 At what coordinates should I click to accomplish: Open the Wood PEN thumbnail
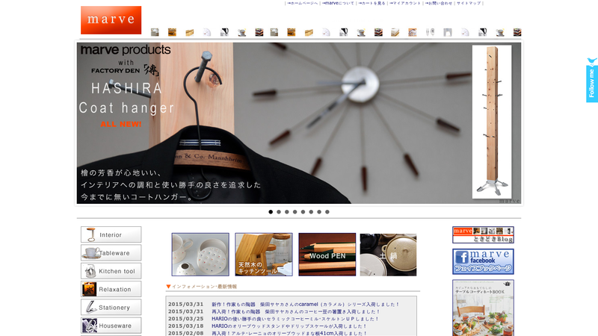(x=327, y=255)
